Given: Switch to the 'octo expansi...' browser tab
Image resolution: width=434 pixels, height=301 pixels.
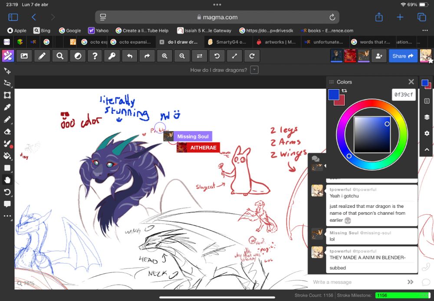Looking at the screenshot, I should [x=131, y=42].
